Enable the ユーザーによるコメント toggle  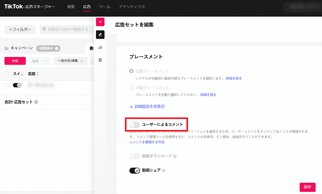135,125
